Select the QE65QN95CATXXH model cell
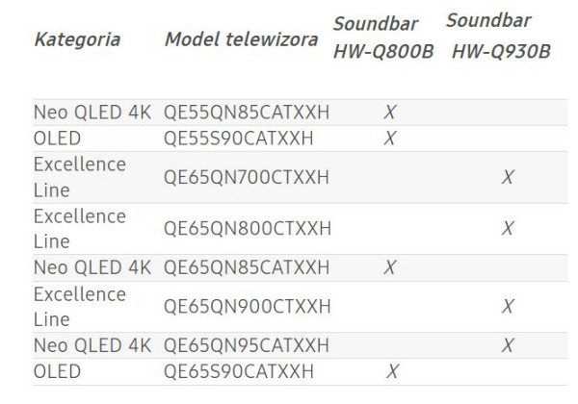 [247, 344]
